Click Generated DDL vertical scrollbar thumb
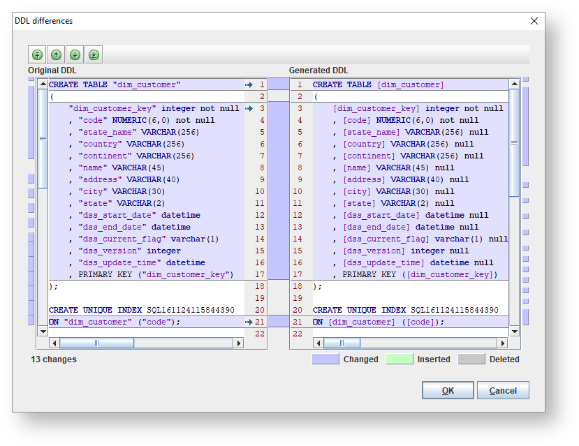The height and width of the screenshot is (446, 579). click(514, 142)
